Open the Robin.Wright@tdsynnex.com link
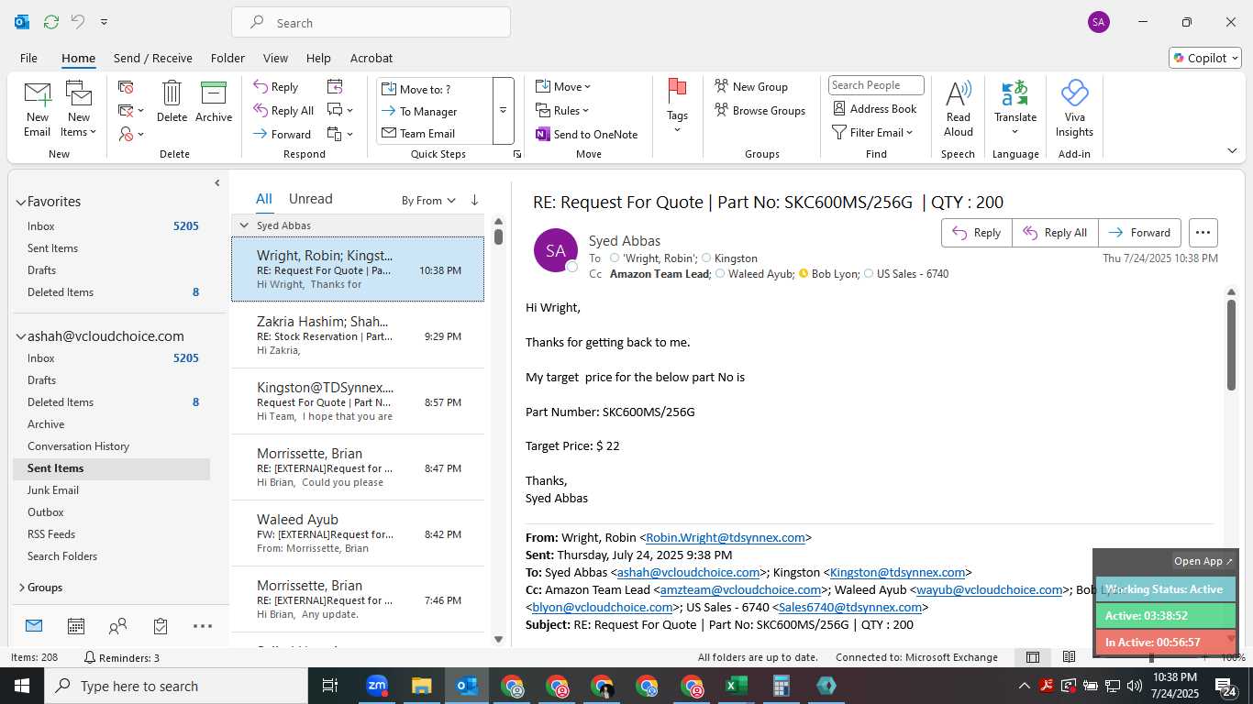This screenshot has height=704, width=1253. (725, 538)
